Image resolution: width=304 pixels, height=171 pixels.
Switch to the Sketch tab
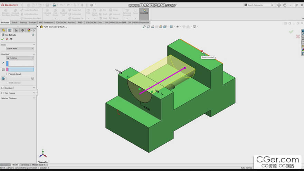[x=14, y=22]
